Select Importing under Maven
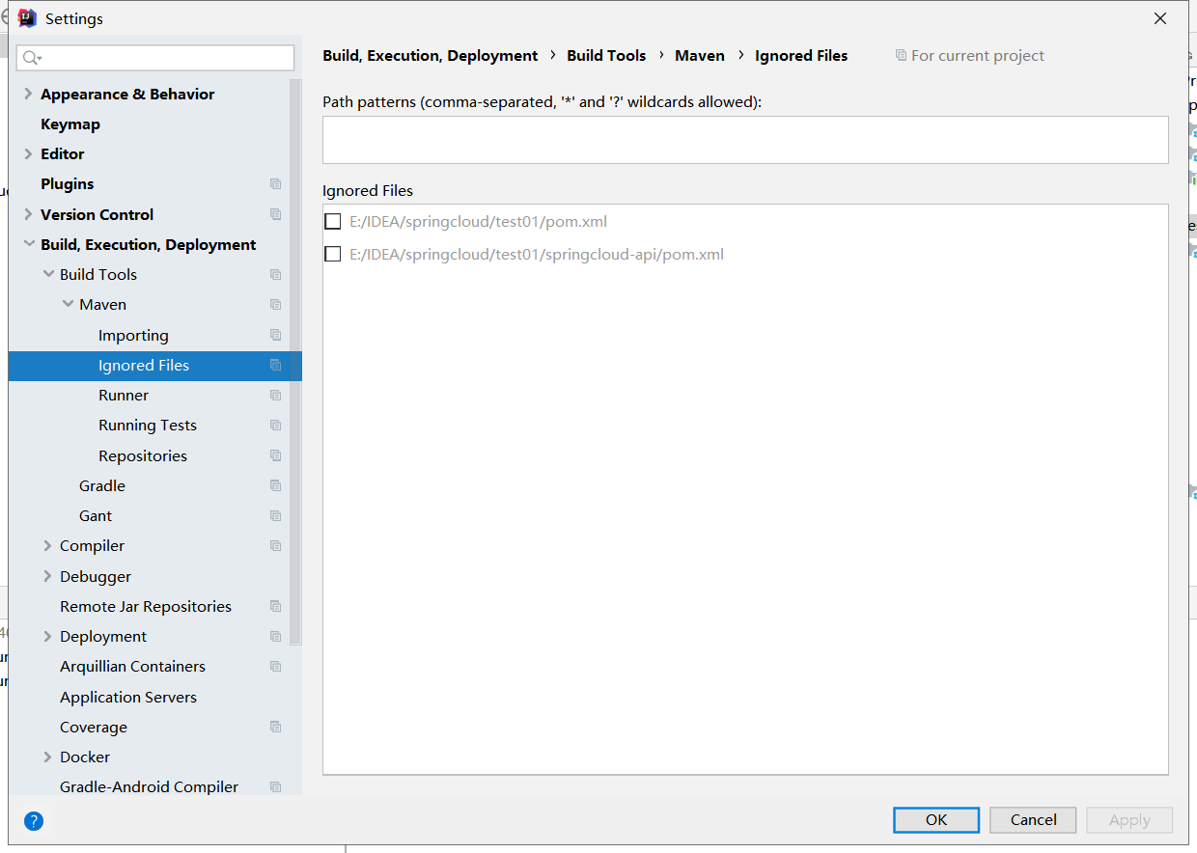The image size is (1197, 853). click(133, 336)
